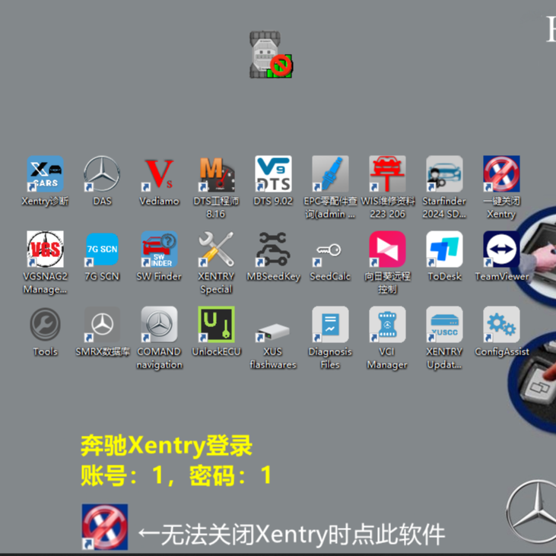Open the EPC parts catalog shortcut
The height and width of the screenshot is (556, 556).
point(330,175)
